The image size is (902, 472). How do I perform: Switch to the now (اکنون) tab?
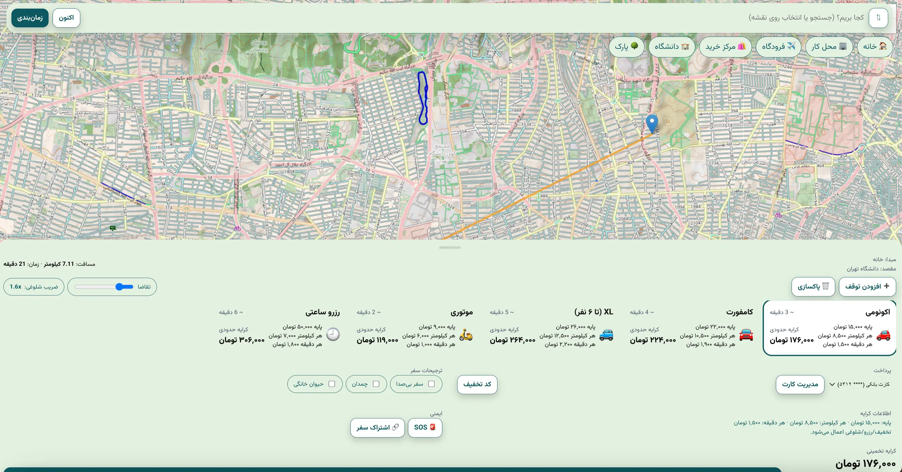66,18
